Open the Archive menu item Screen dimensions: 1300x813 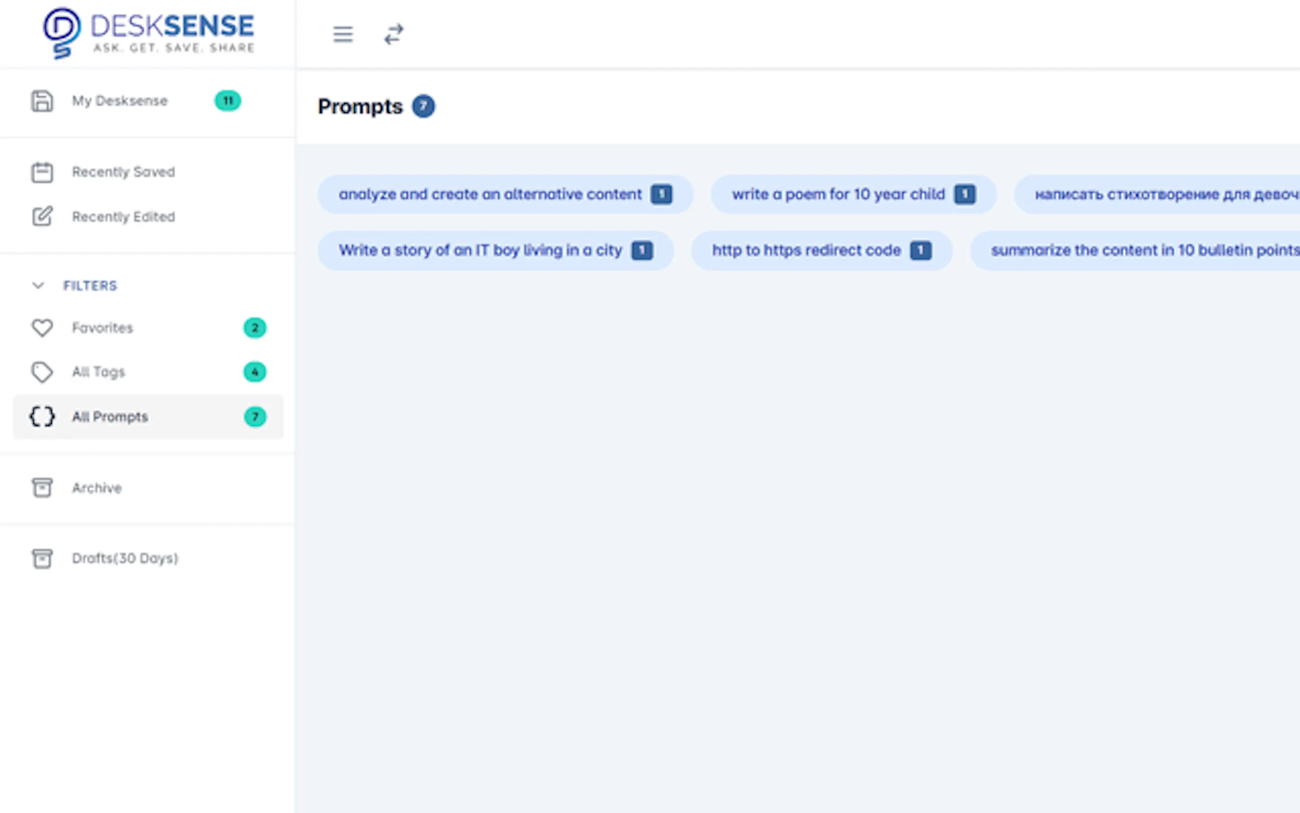point(97,488)
